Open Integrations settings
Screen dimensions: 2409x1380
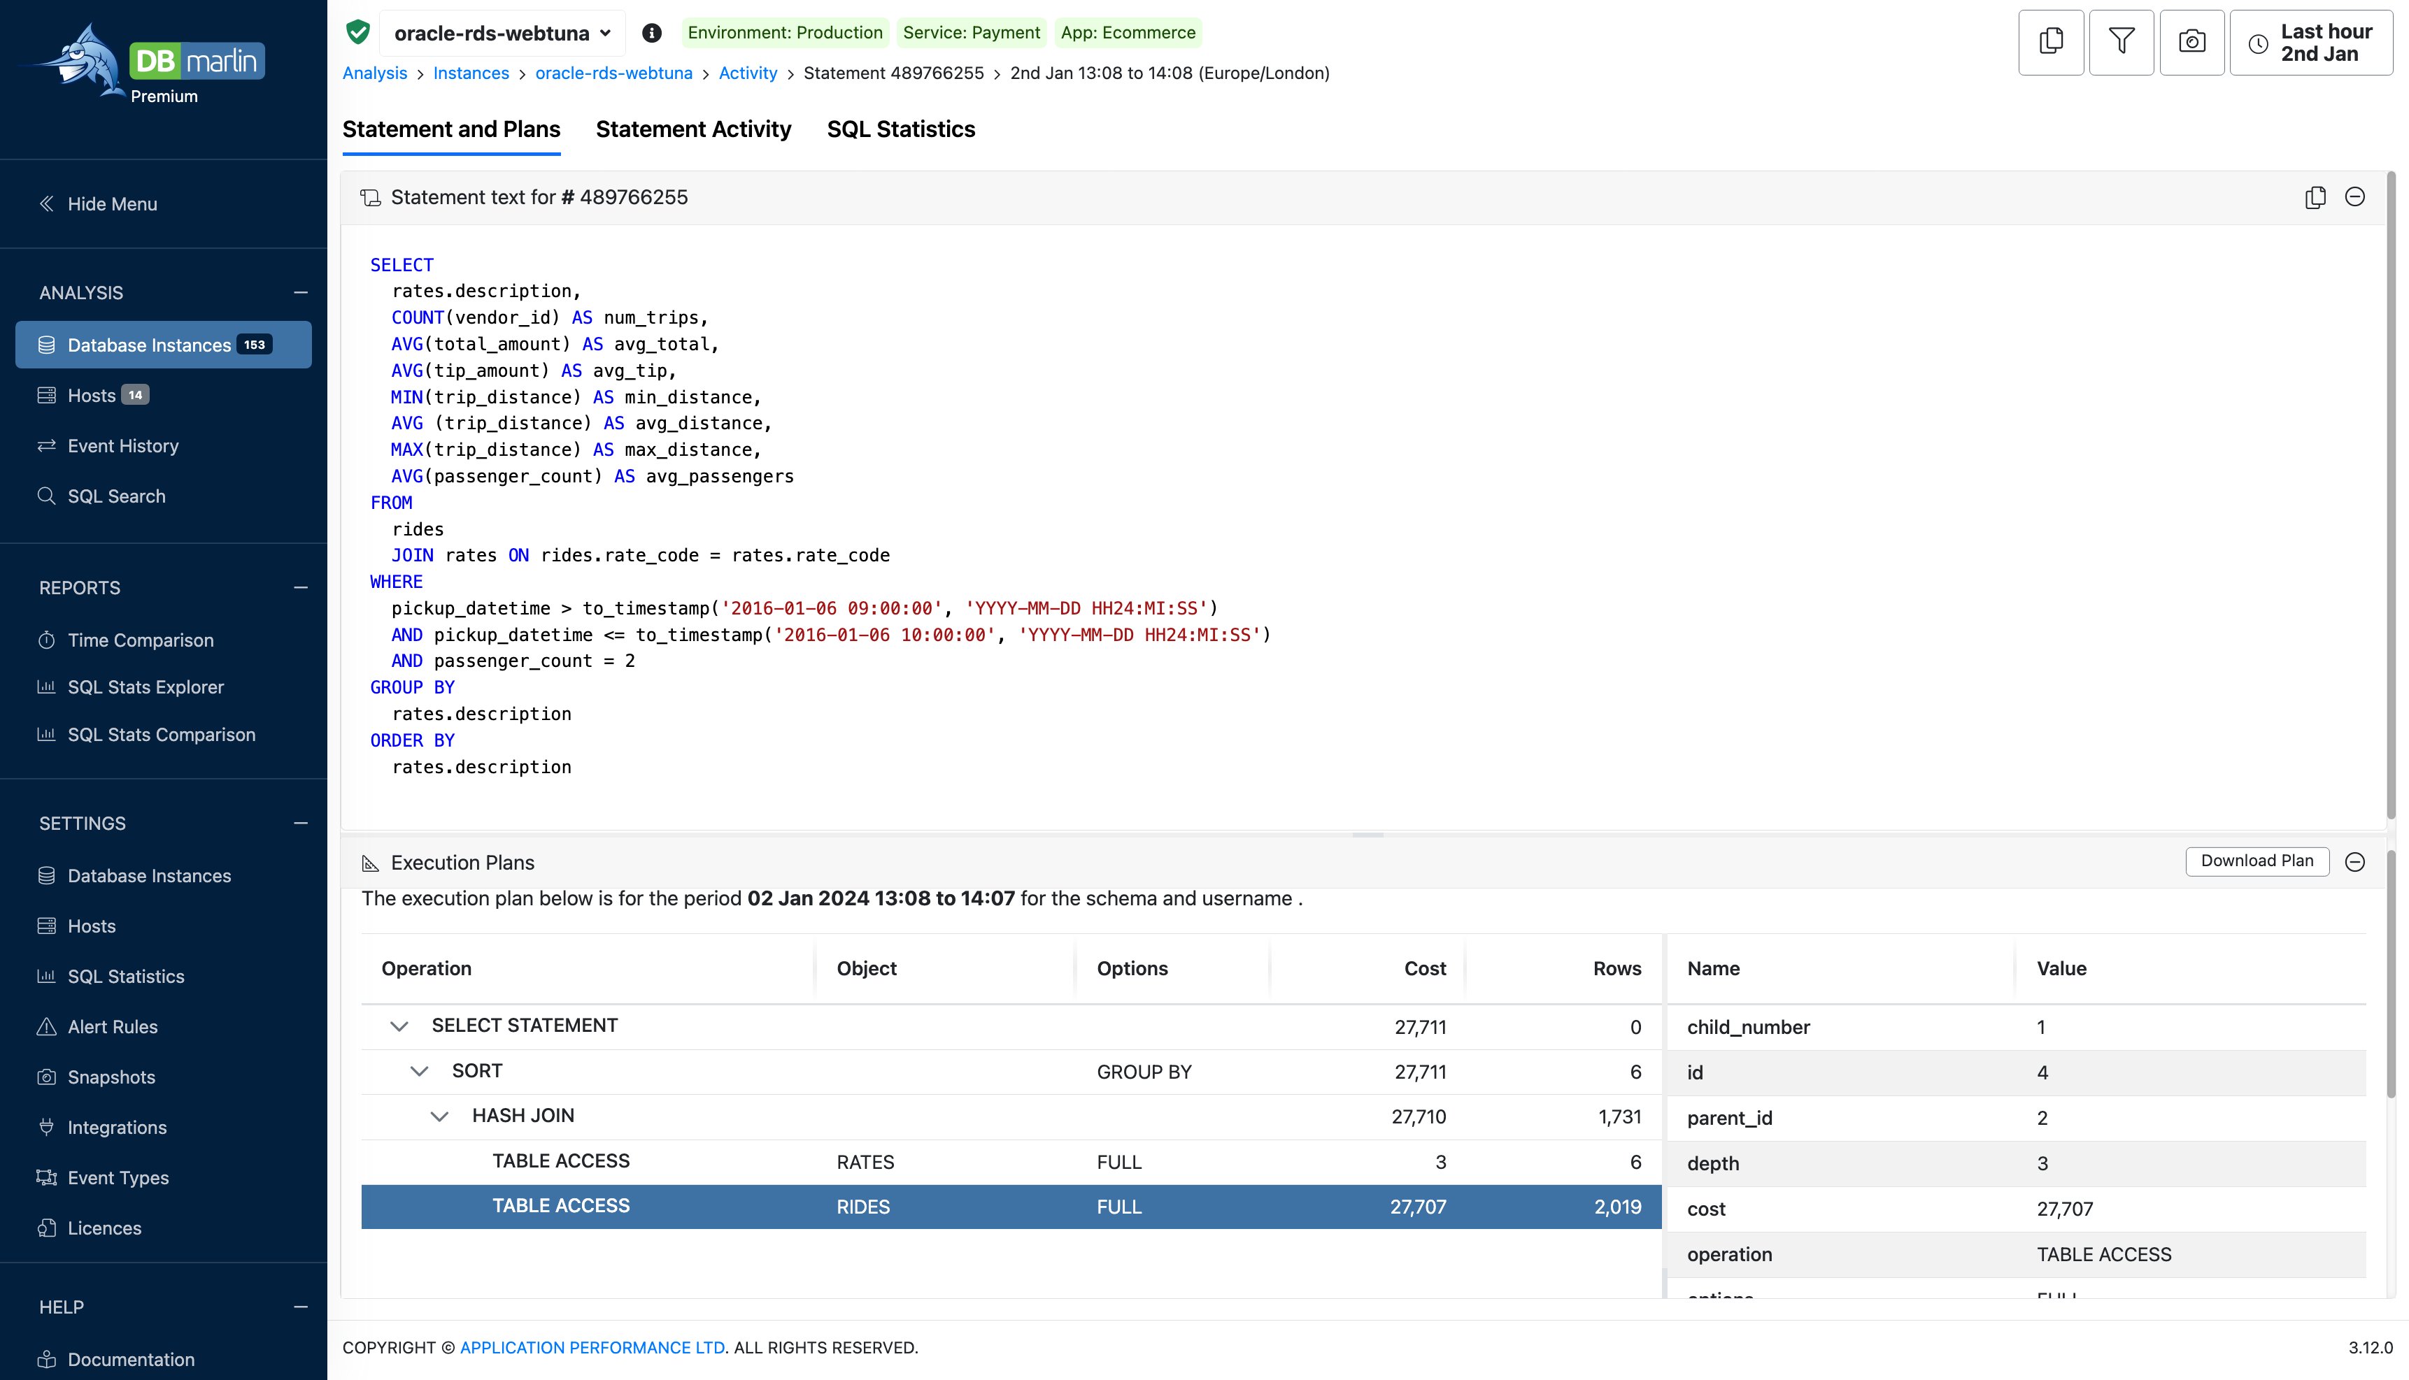[x=102, y=1127]
